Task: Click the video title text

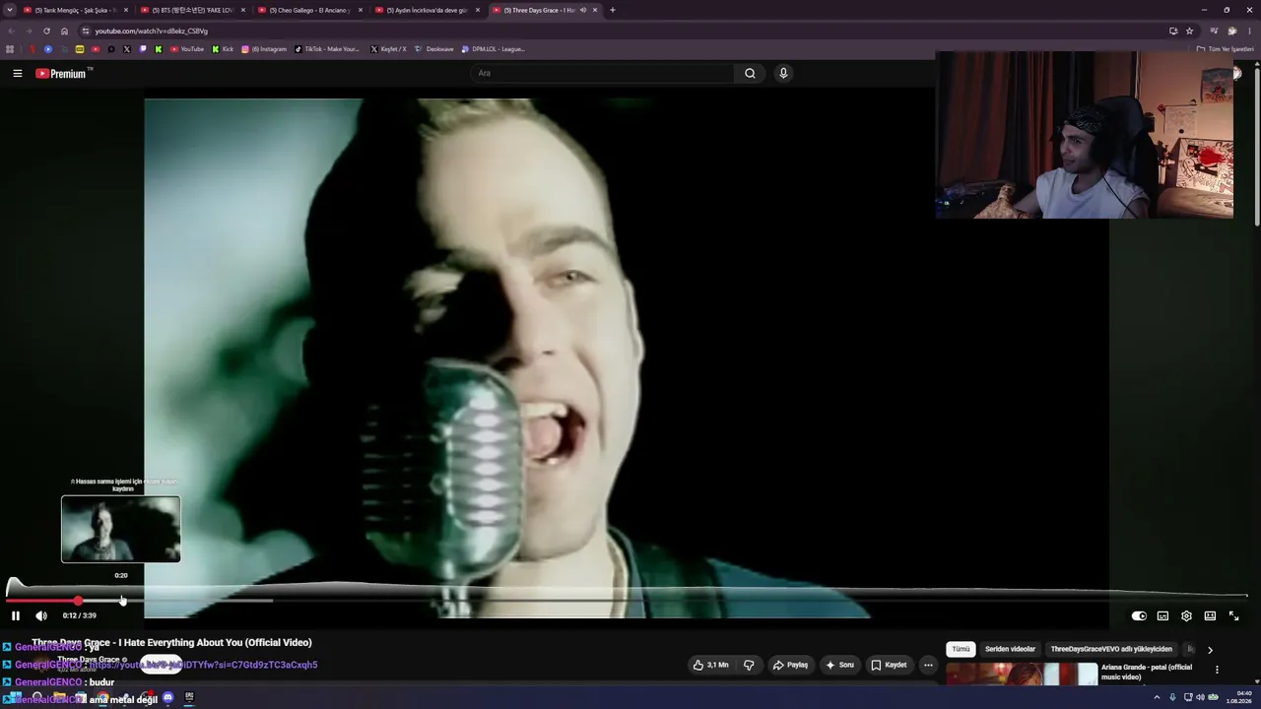Action: (171, 643)
